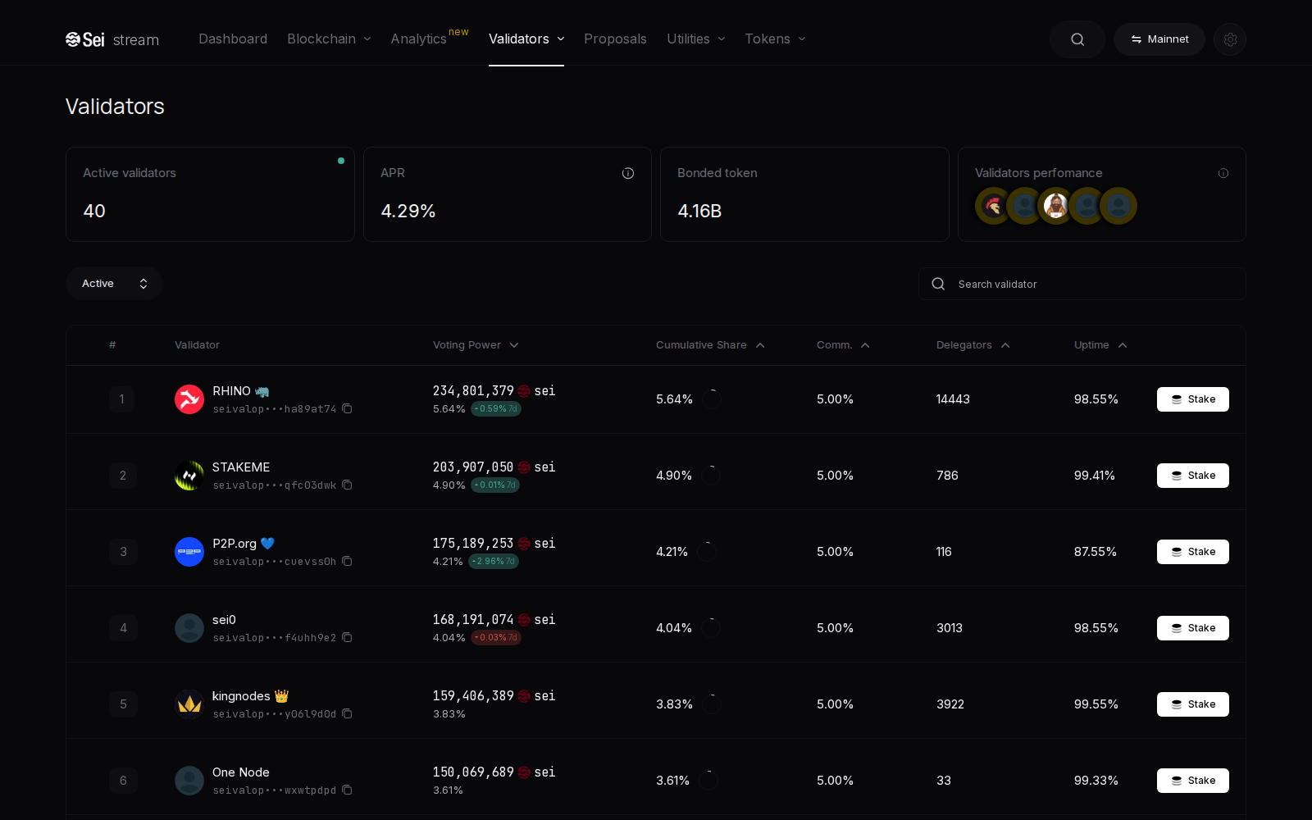Open One Node validator details
Viewport: 1312px width, 820px height.
point(241,772)
